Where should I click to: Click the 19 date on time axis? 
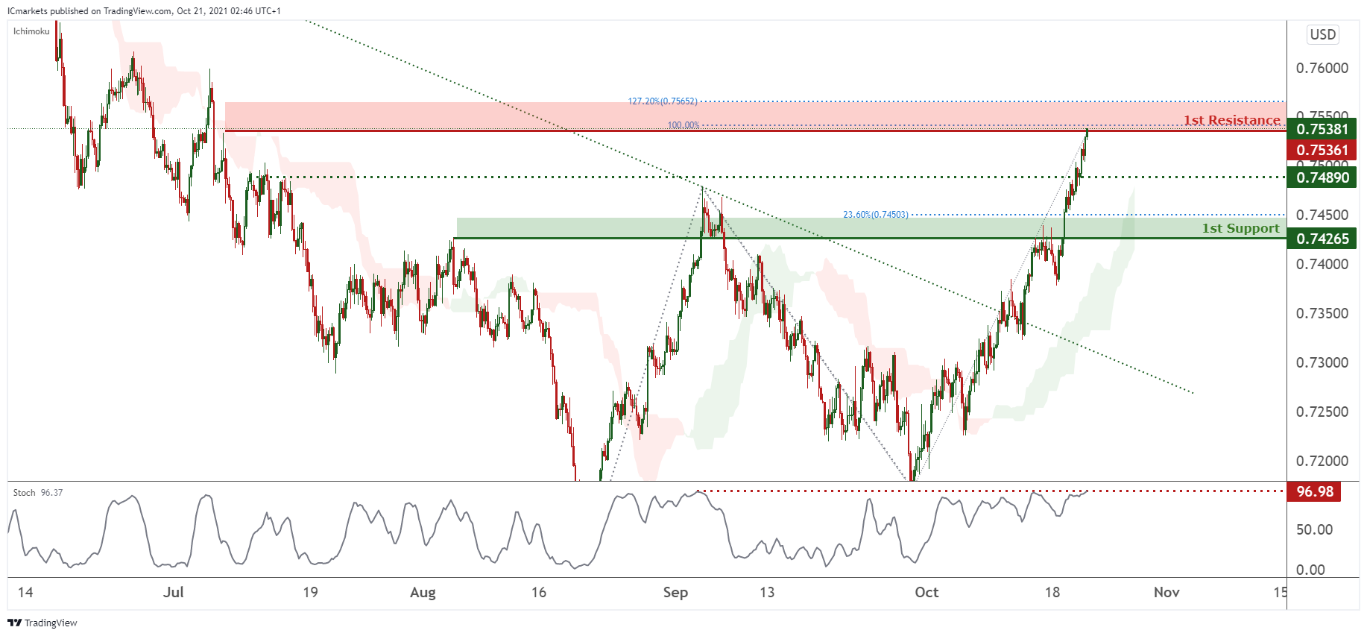point(310,592)
